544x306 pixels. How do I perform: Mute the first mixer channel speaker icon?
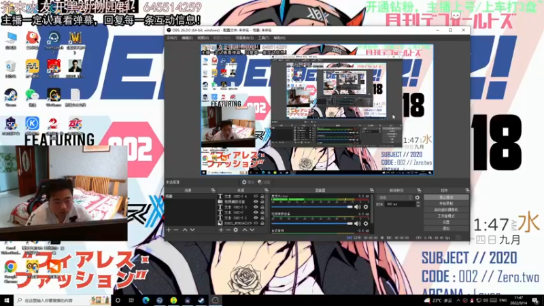[358, 207]
